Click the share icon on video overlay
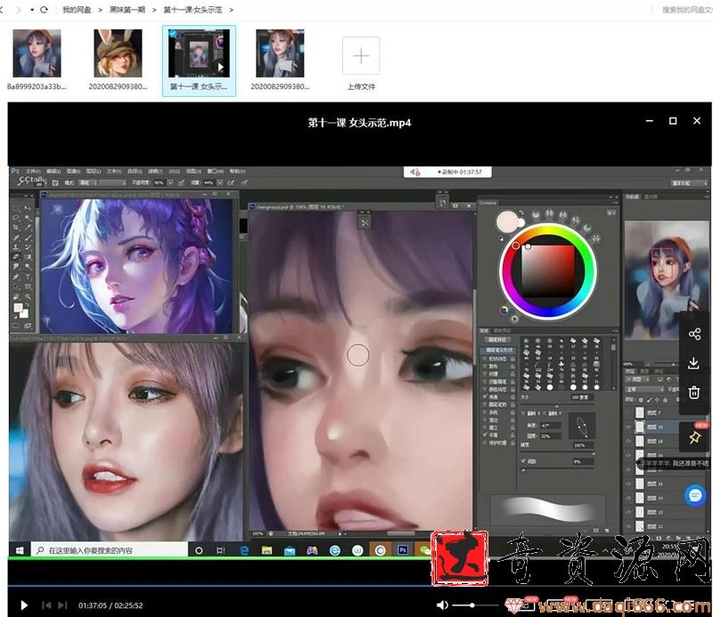 tap(694, 335)
